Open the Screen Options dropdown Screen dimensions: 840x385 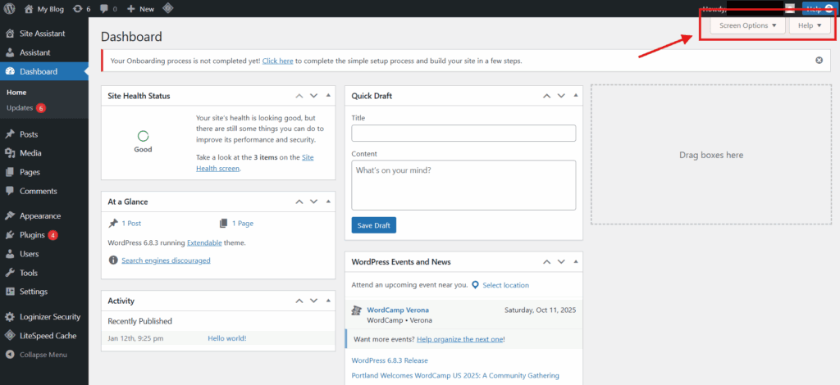pyautogui.click(x=746, y=25)
